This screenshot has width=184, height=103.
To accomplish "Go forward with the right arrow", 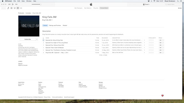I will (x=5, y=8).
